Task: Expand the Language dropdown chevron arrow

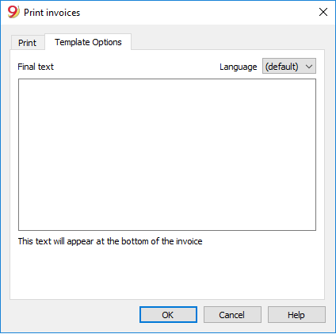Action: (309, 67)
